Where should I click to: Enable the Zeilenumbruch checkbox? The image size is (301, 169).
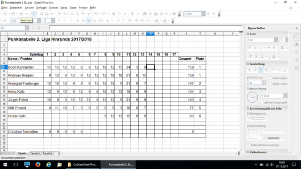coord(270,78)
